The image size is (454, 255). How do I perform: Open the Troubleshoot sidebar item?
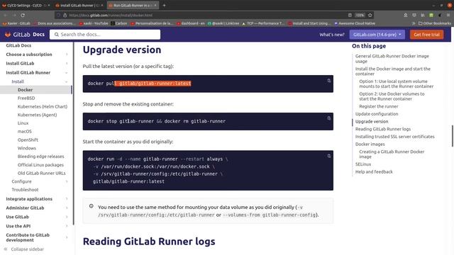(25, 190)
